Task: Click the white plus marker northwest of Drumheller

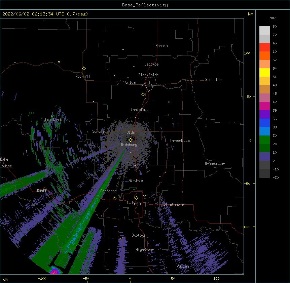Action: tap(206, 126)
